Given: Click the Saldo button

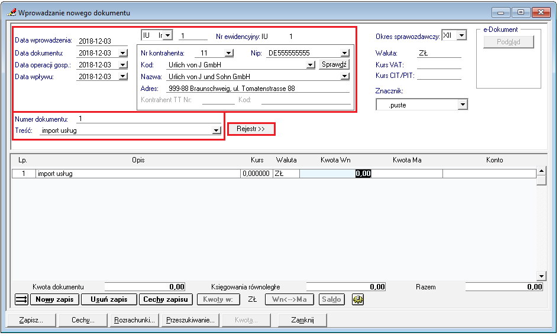Looking at the screenshot, I should [331, 299].
